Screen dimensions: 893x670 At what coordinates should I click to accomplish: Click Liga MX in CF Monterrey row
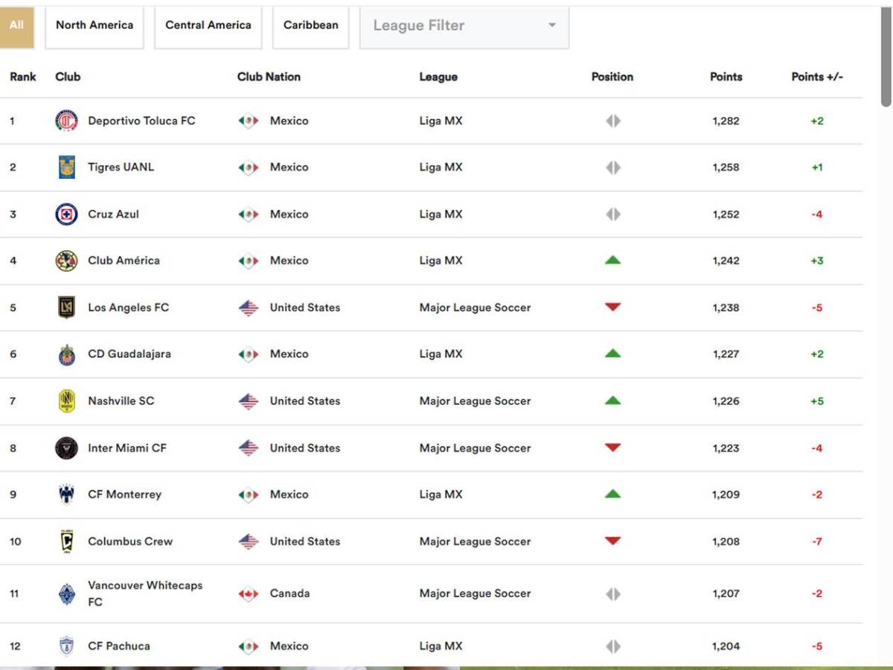(x=441, y=494)
